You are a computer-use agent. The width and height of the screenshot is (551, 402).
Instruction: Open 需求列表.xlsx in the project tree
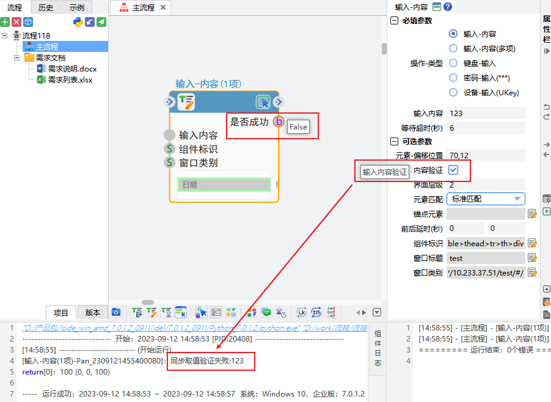[70, 79]
